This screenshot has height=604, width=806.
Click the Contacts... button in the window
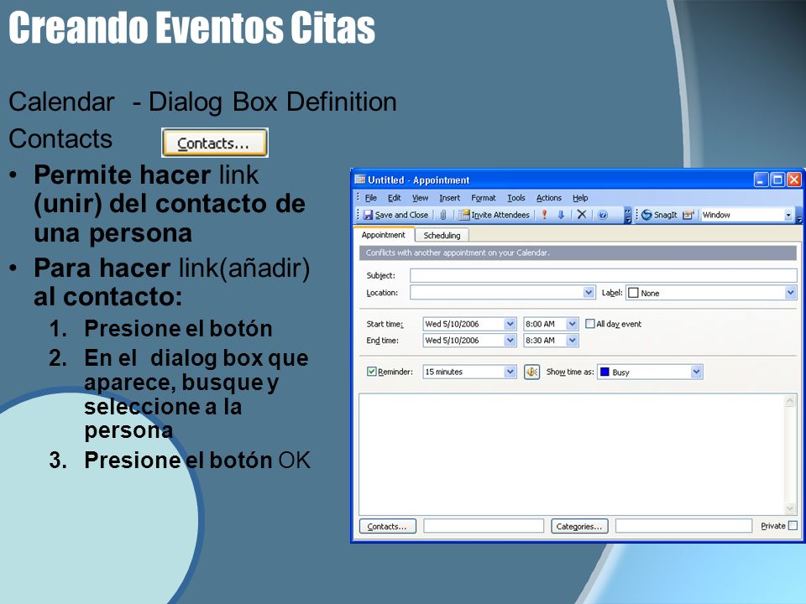coord(388,527)
